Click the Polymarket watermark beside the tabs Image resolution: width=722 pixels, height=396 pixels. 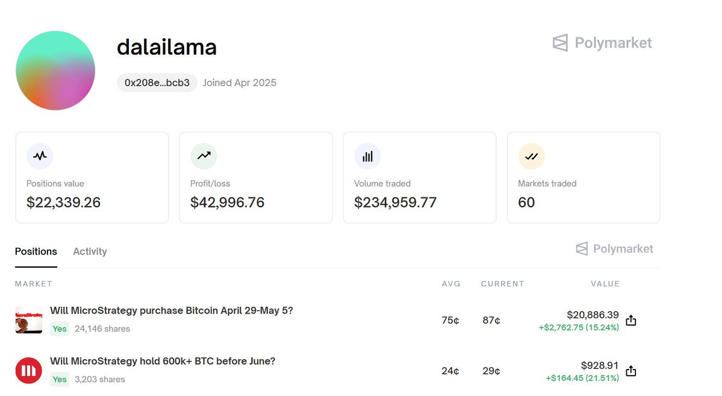point(614,249)
